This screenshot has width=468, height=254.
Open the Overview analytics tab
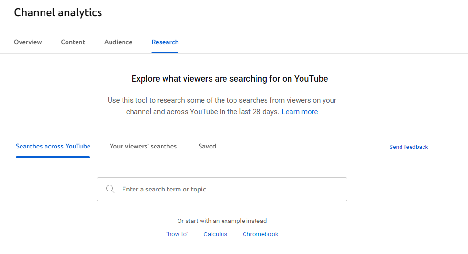pyautogui.click(x=28, y=42)
